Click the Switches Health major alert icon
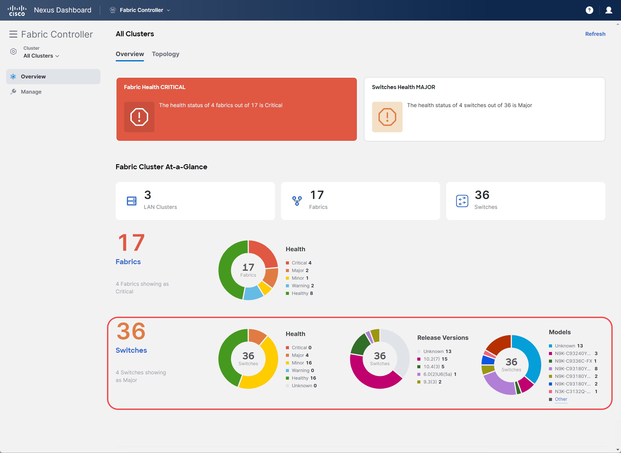This screenshot has width=621, height=453. 387,117
